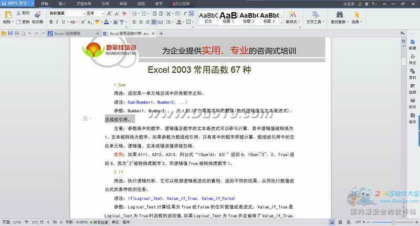420x226 pixels.
Task: Toggle 拼写检查 spell check in status bar
Action: coord(99,222)
